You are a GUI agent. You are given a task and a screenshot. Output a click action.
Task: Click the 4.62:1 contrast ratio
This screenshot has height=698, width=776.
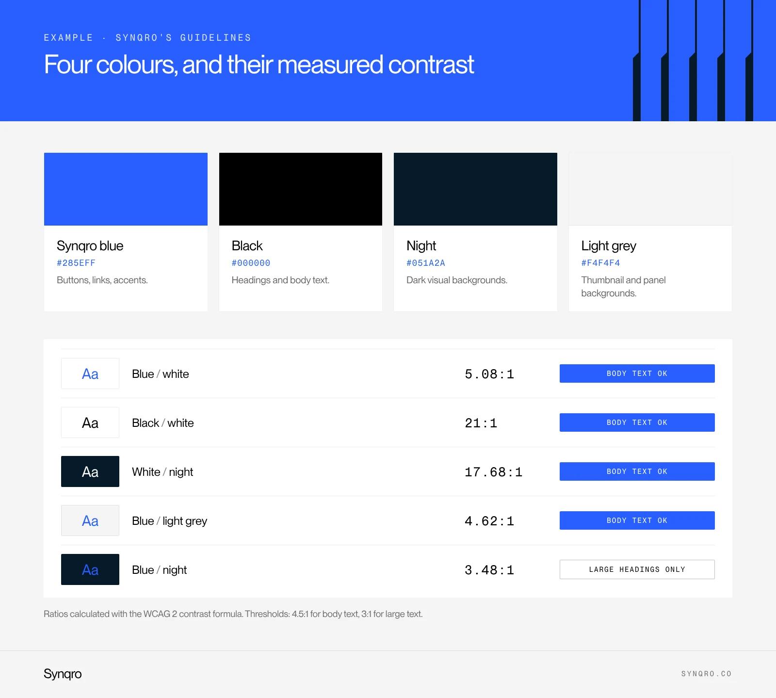click(x=489, y=521)
